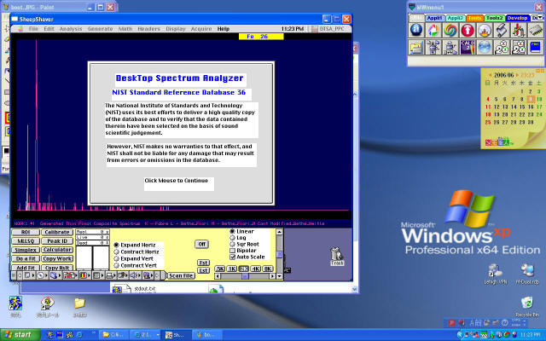Click the ROI button
Viewport: 546px width, 341px height.
[x=26, y=232]
